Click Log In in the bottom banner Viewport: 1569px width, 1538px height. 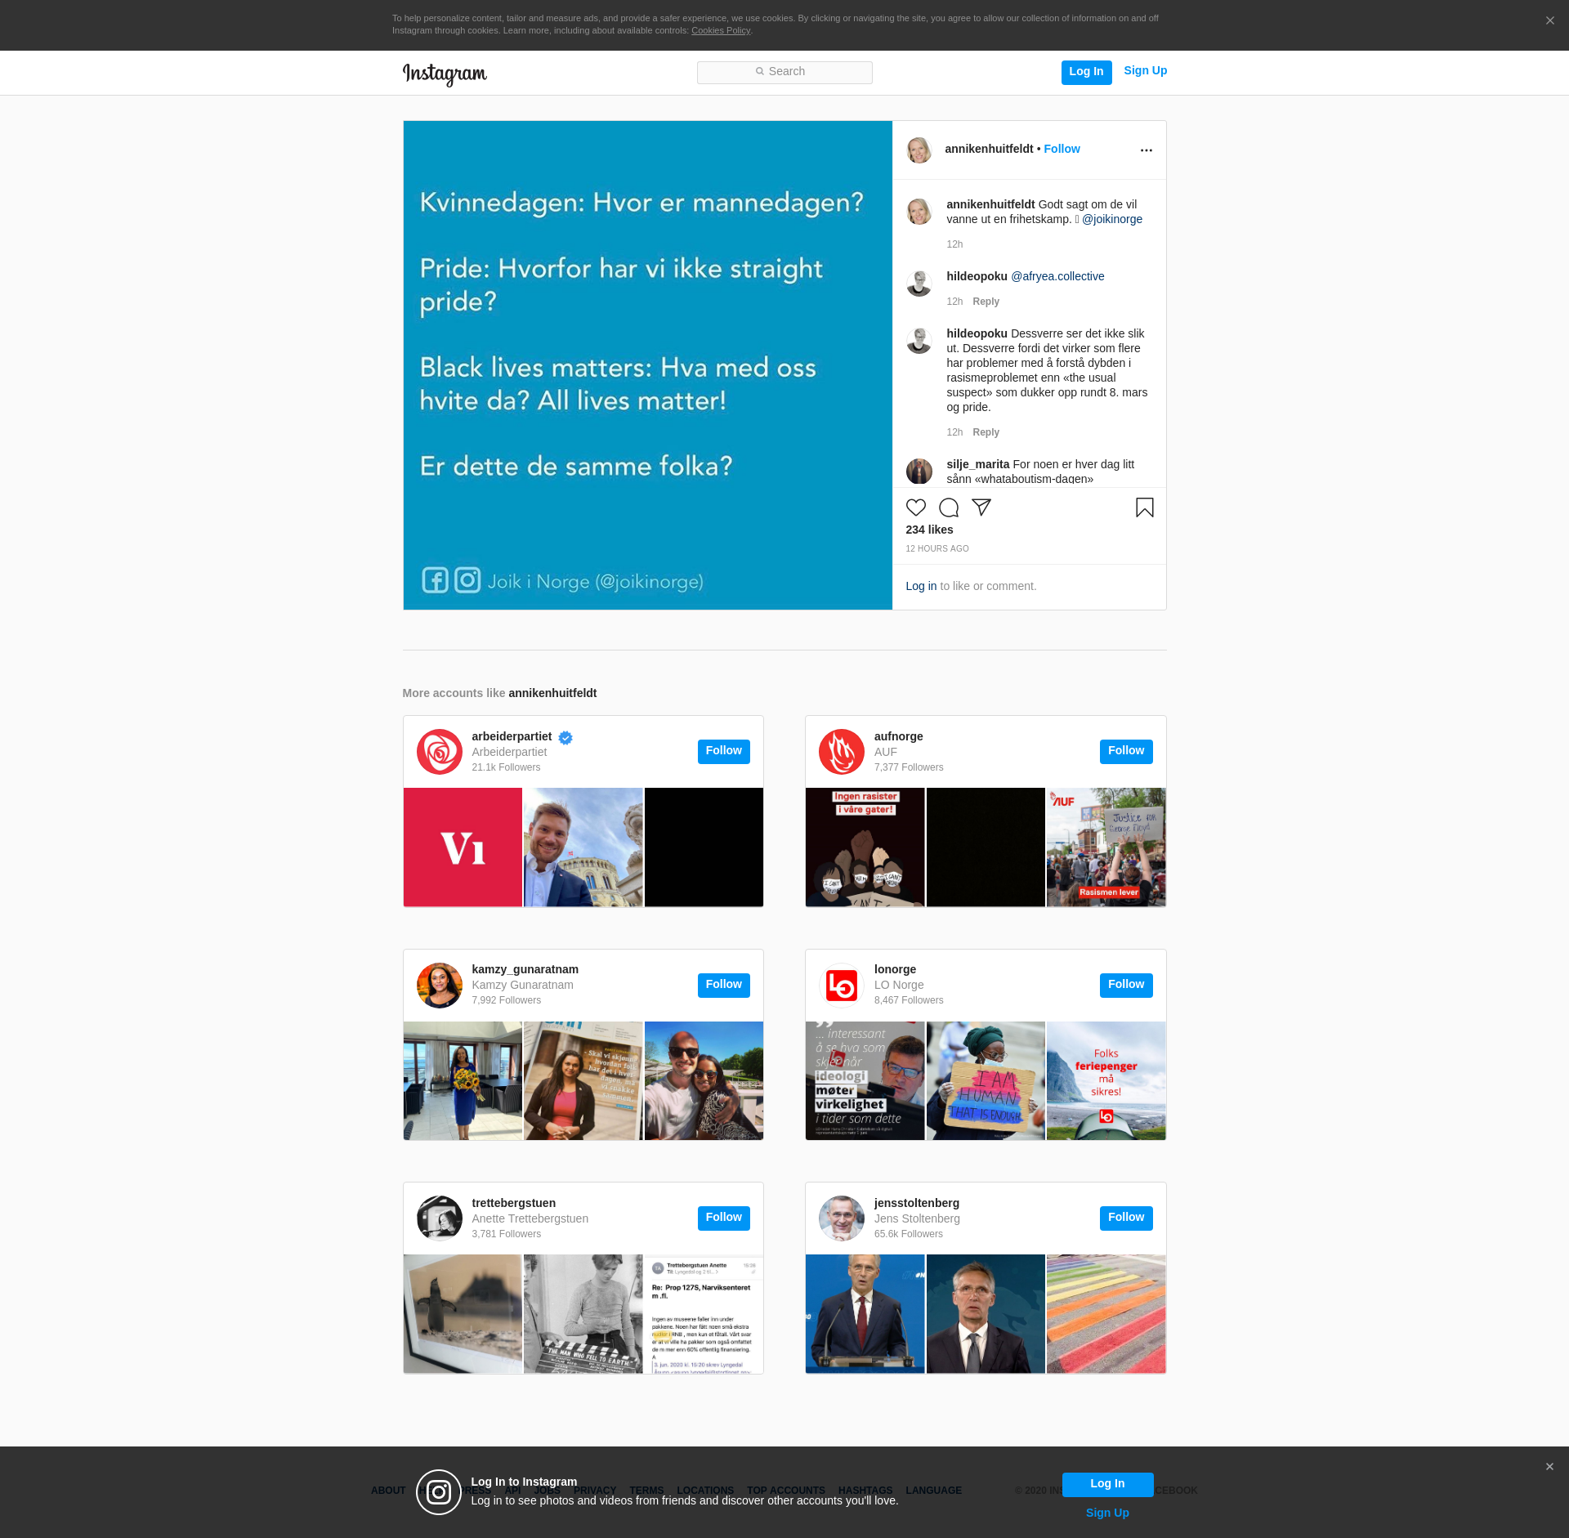pos(1107,1484)
